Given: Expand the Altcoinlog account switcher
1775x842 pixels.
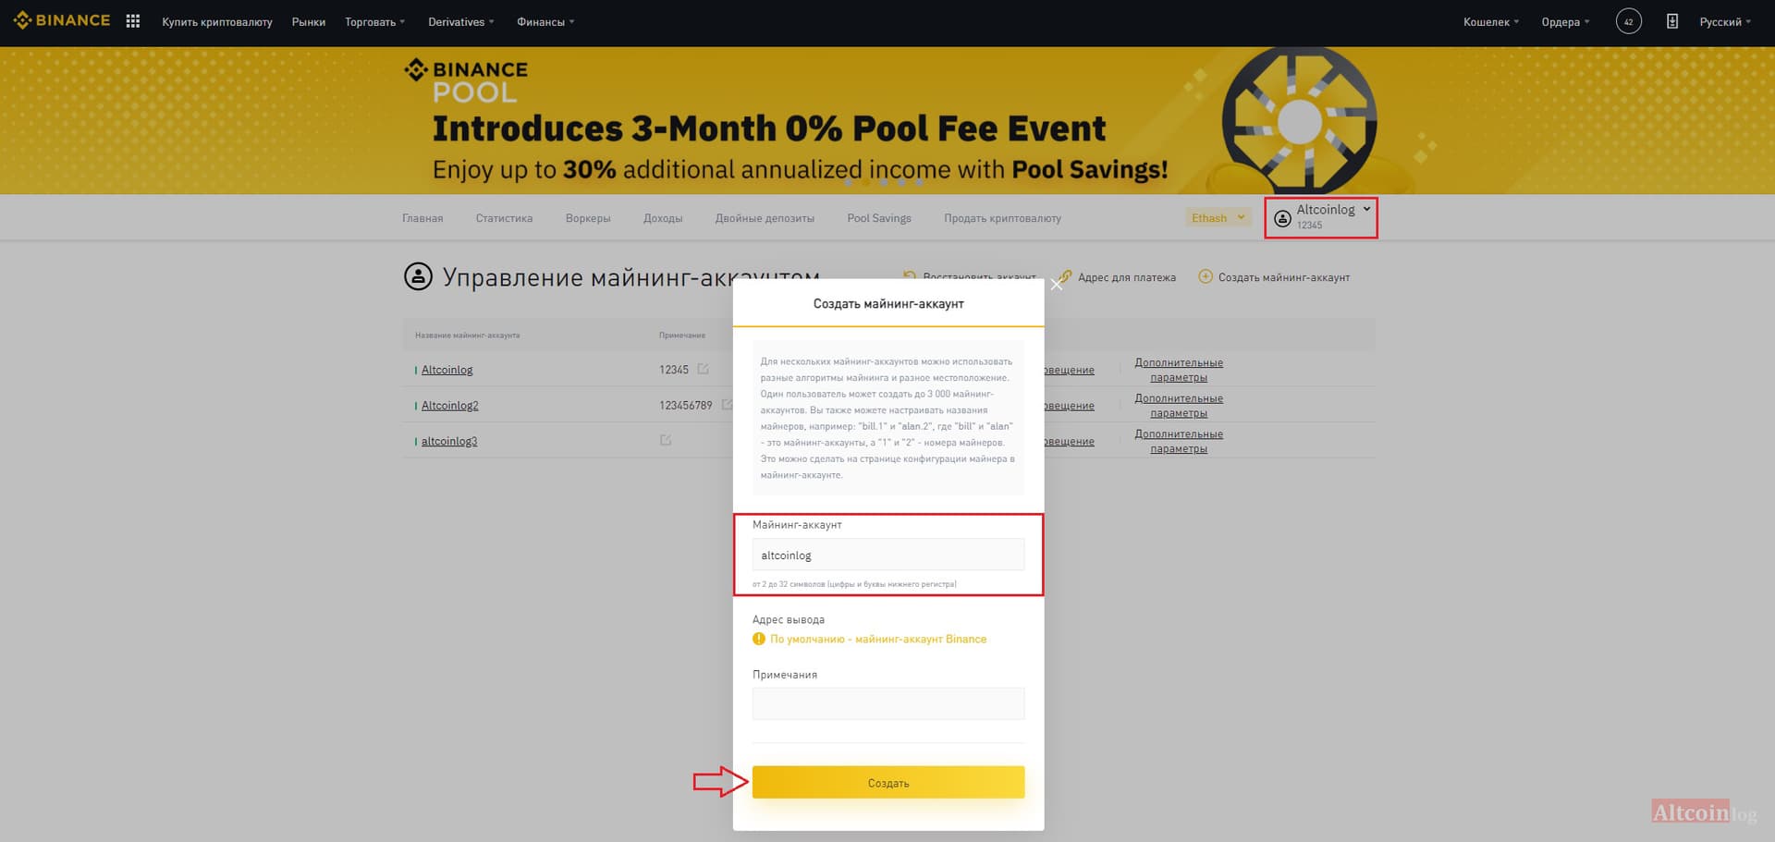Looking at the screenshot, I should (x=1321, y=218).
